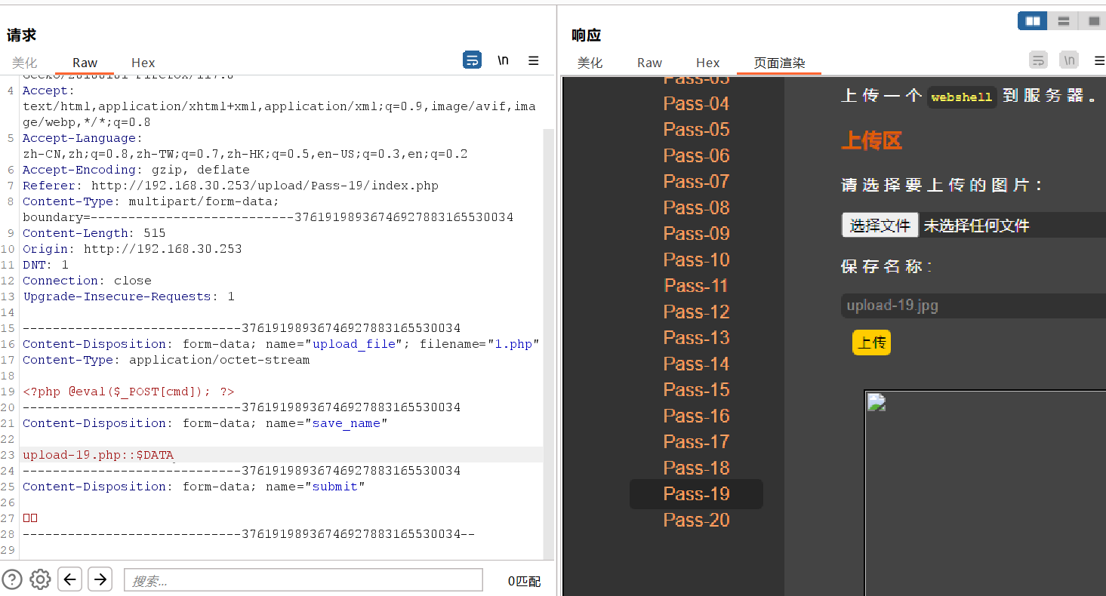Click the broken image thumbnail icon

coord(876,401)
